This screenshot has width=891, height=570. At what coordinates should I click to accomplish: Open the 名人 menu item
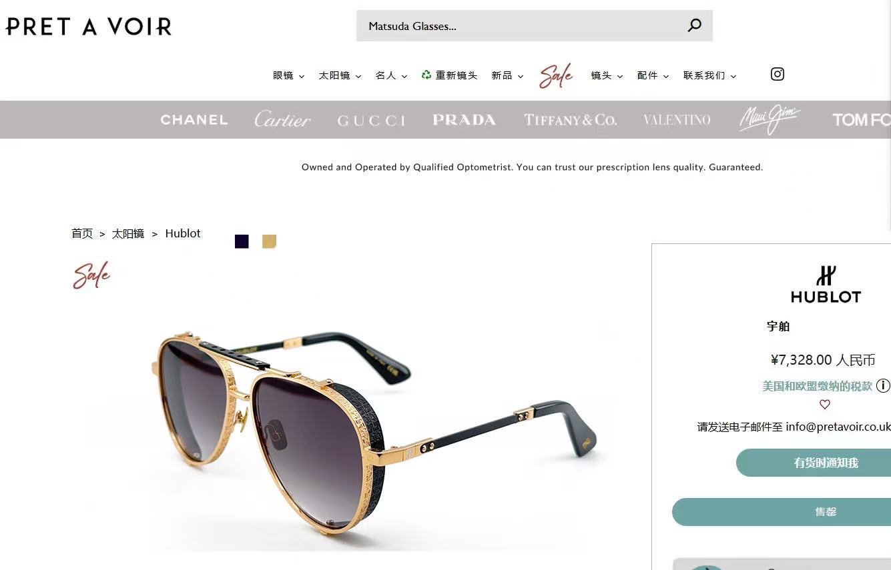click(x=391, y=75)
